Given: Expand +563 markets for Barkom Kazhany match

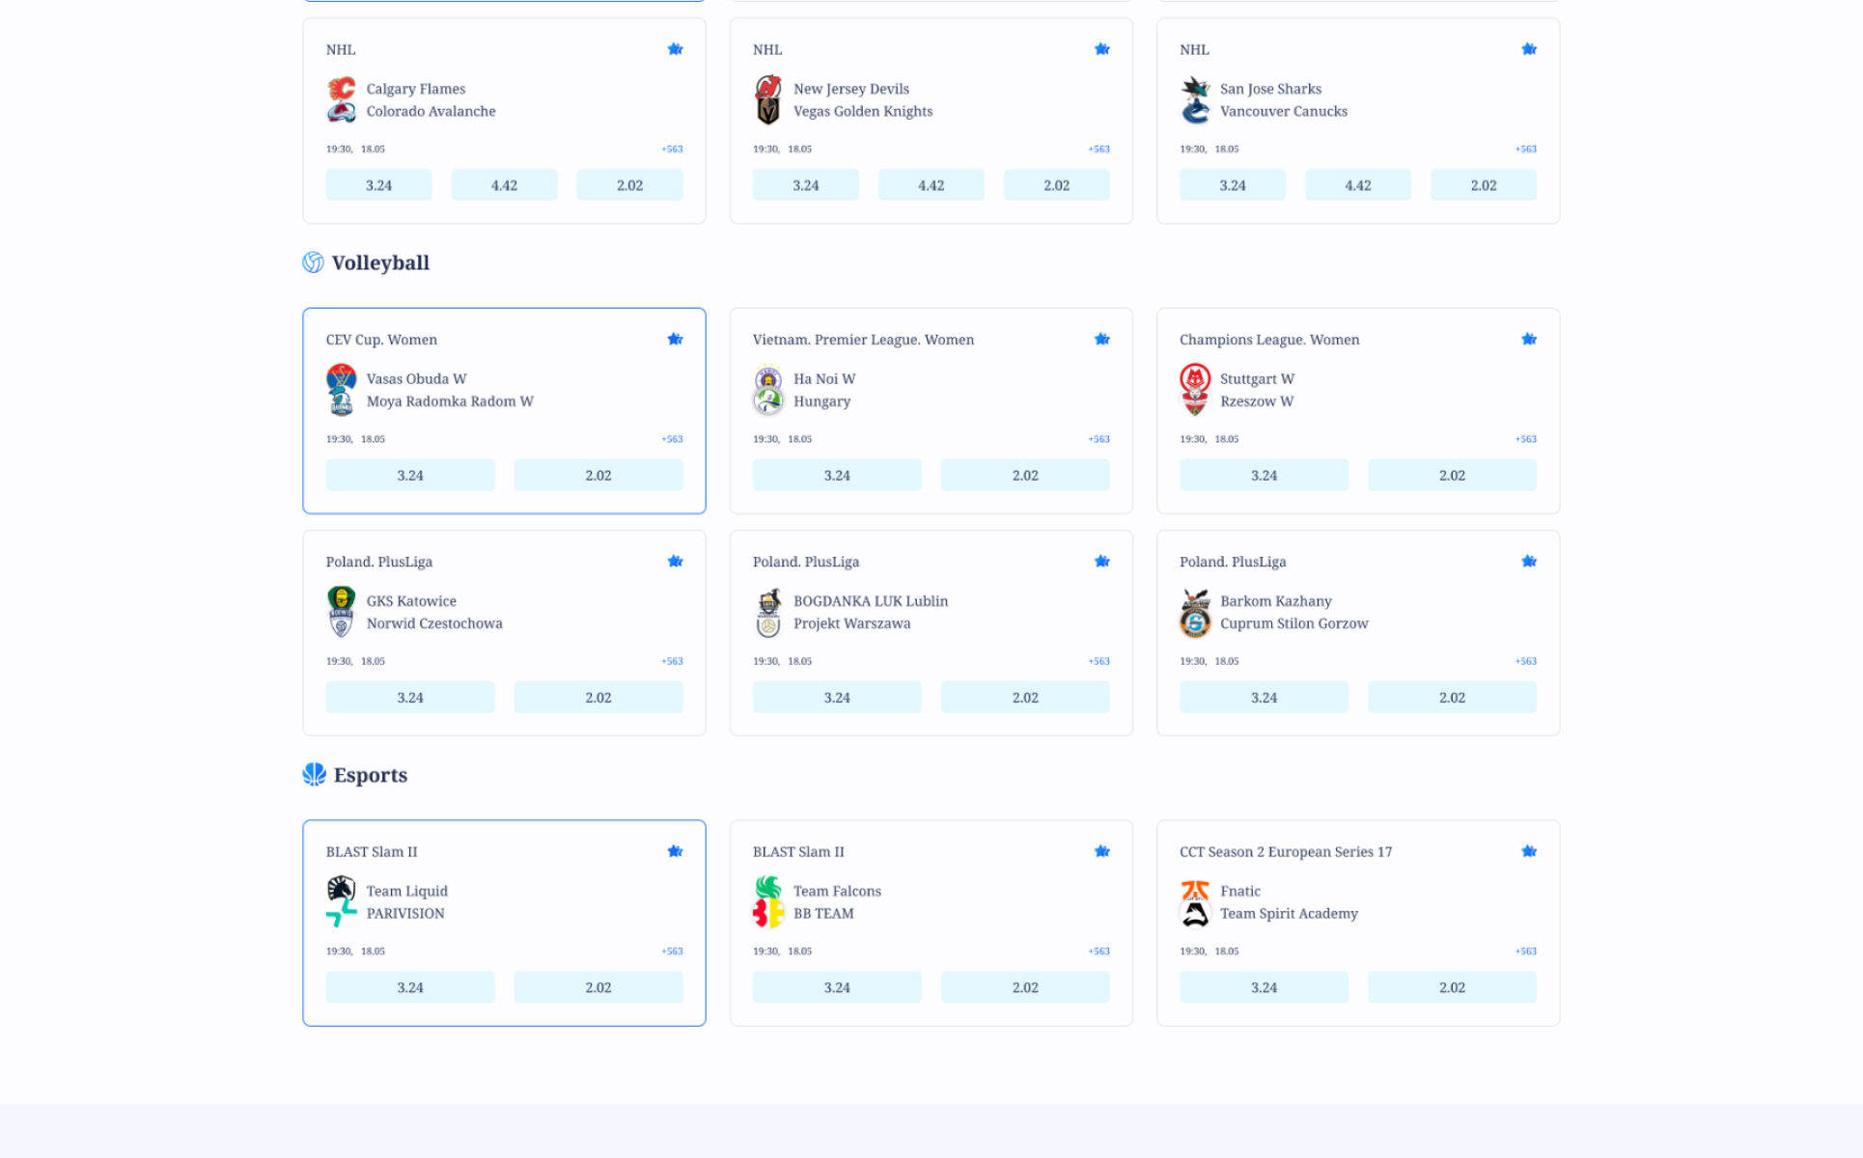Looking at the screenshot, I should pyautogui.click(x=1525, y=661).
